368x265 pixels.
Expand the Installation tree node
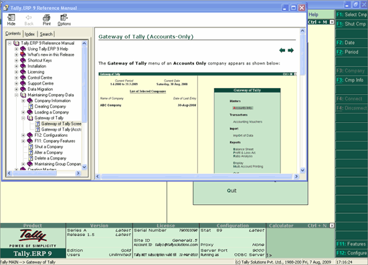(x=16, y=66)
